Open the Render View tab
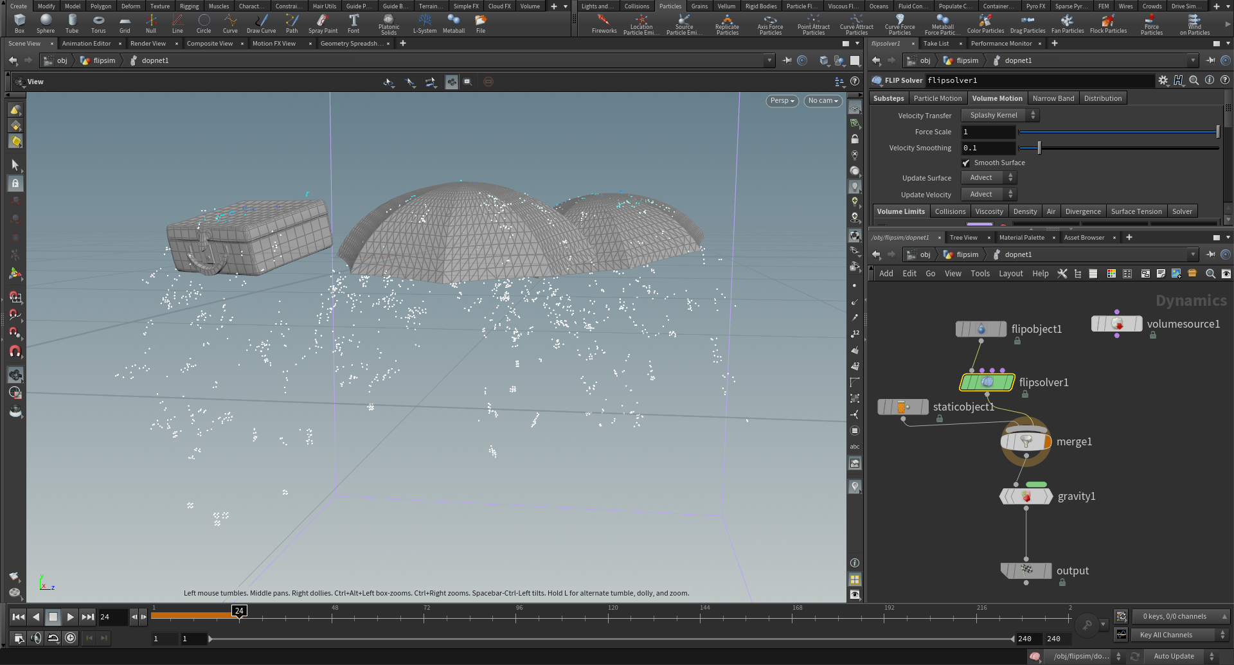1234x665 pixels. tap(148, 44)
